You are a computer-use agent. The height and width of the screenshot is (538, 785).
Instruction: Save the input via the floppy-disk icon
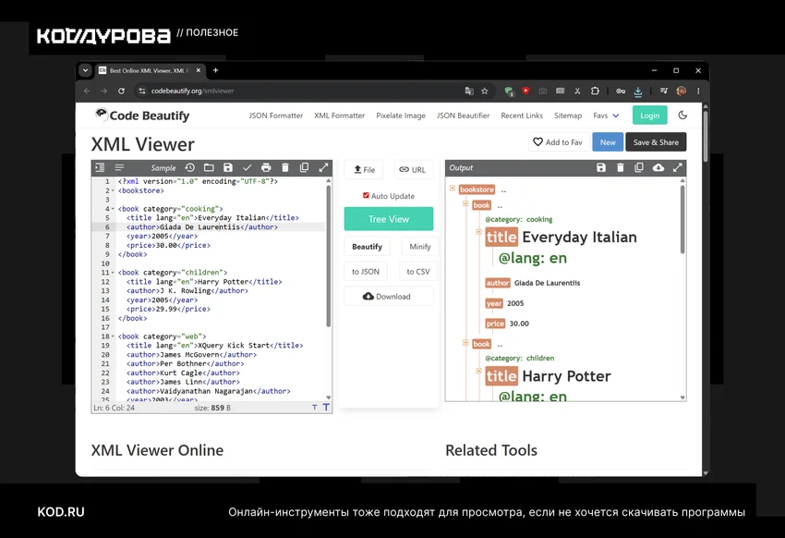click(x=228, y=168)
